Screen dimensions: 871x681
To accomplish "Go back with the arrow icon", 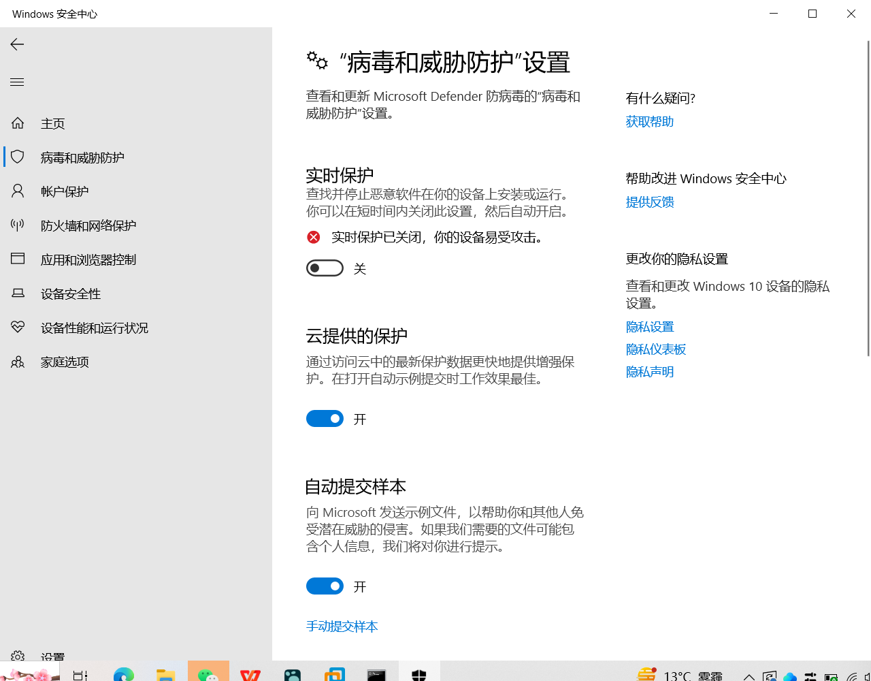I will click(17, 44).
